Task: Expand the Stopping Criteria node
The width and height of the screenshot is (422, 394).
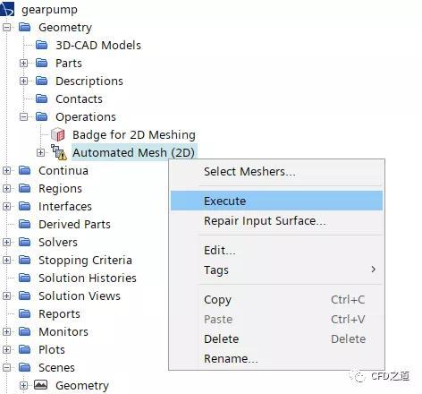Action: pos(6,260)
